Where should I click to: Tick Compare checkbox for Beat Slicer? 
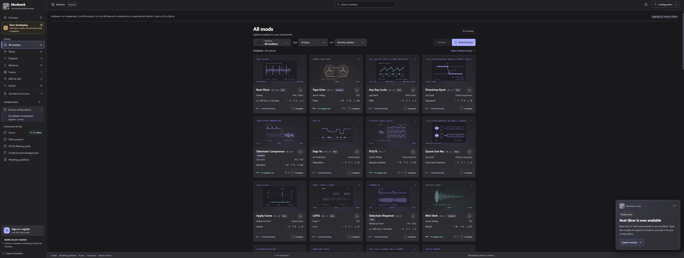pos(293,109)
